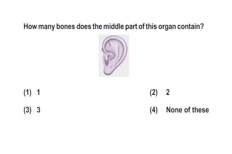
Task: Choose option marker (4)
Action: 153,110
